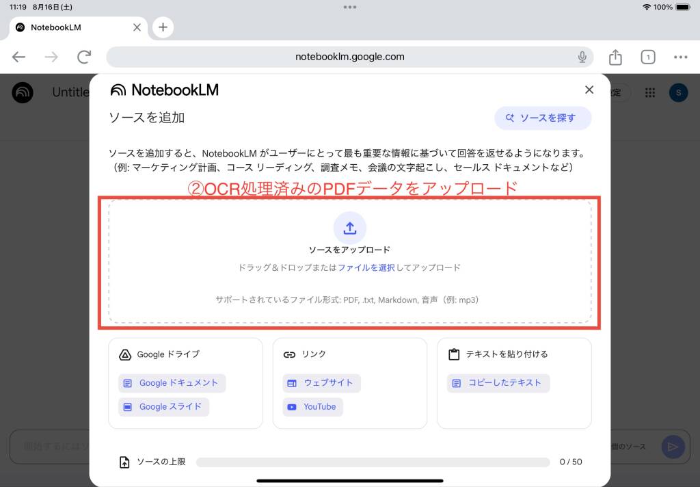The width and height of the screenshot is (700, 487).
Task: Open the Google apps grid icon
Action: pos(650,92)
